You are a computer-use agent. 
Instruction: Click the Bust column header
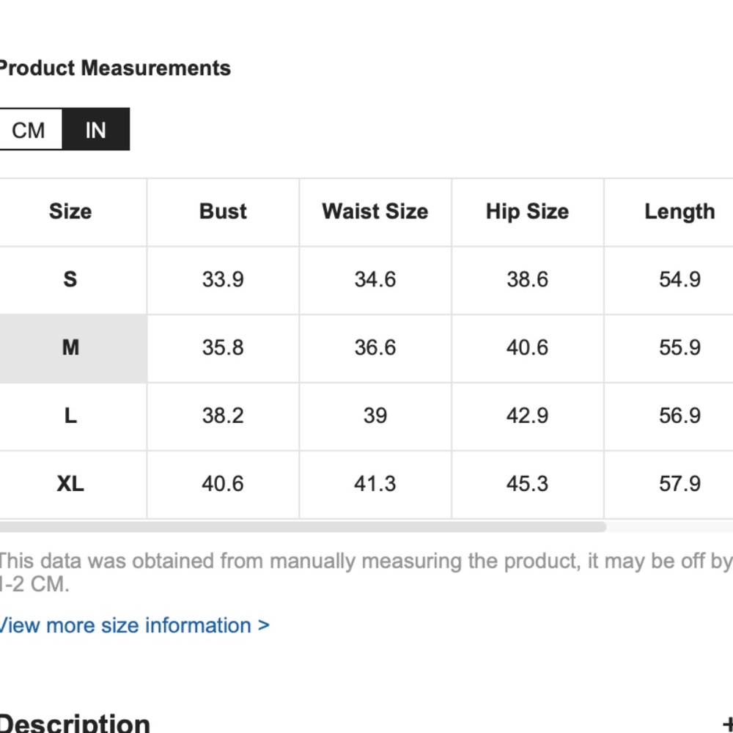[223, 212]
